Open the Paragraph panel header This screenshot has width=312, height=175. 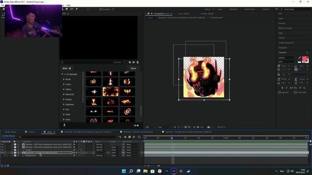point(283,48)
